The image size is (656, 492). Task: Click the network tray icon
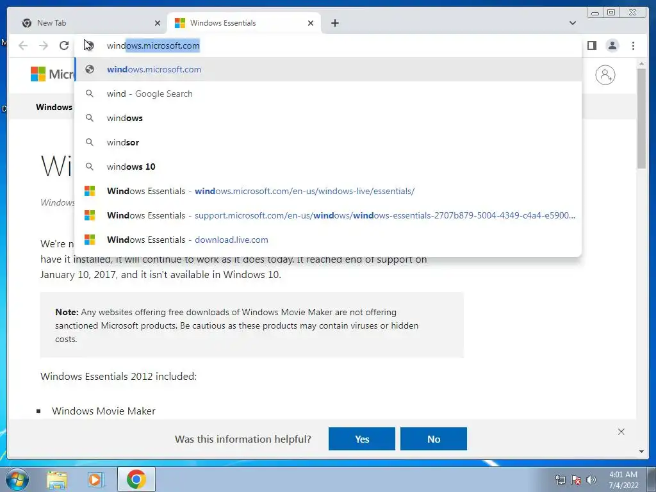(x=560, y=480)
